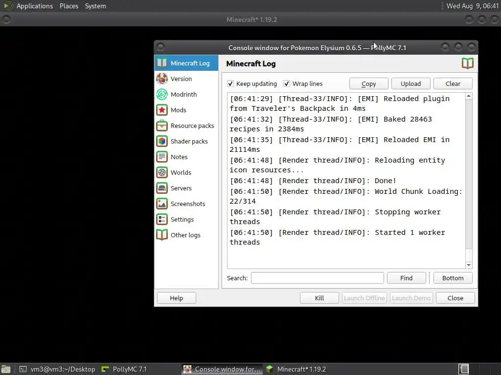
Task: Click the workspace switcher icon in taskbar
Action: pos(464,369)
